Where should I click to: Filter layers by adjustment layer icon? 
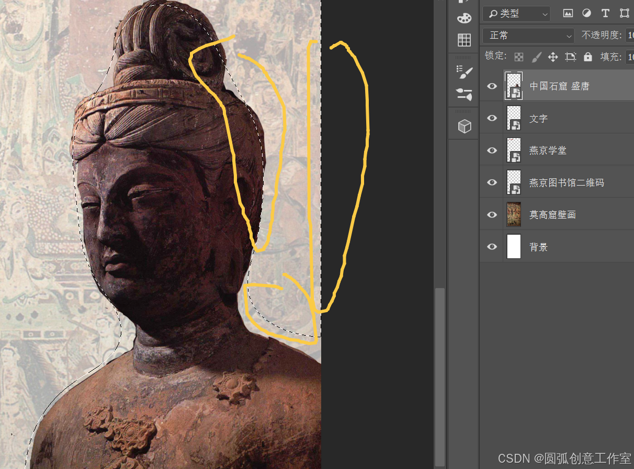tap(586, 14)
